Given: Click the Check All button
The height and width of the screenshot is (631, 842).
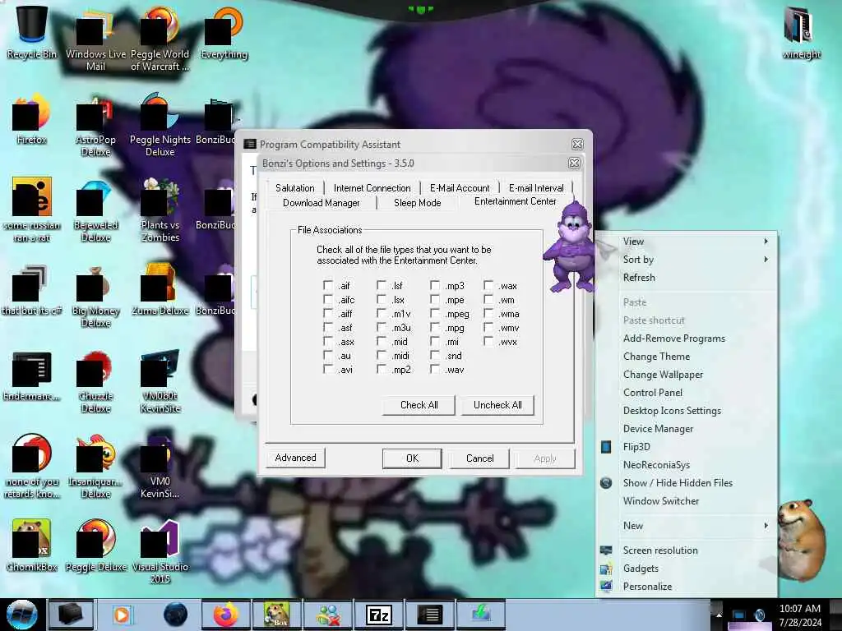Looking at the screenshot, I should (x=419, y=405).
